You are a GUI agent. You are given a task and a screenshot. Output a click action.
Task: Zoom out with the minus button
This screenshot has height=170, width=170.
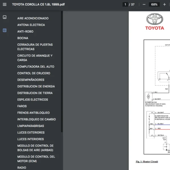coord(144,5)
